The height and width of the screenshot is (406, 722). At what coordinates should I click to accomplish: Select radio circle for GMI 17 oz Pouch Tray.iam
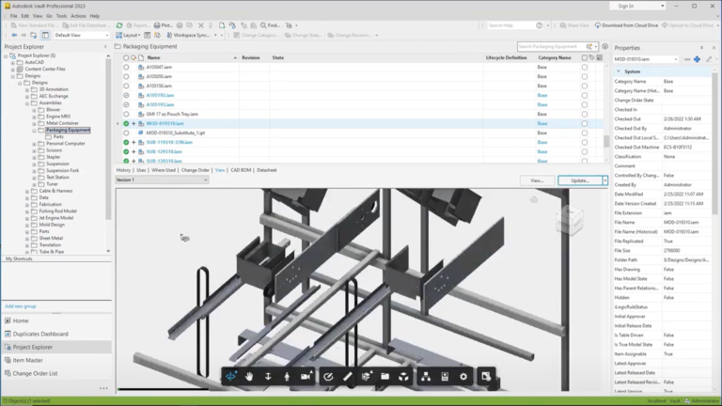126,114
